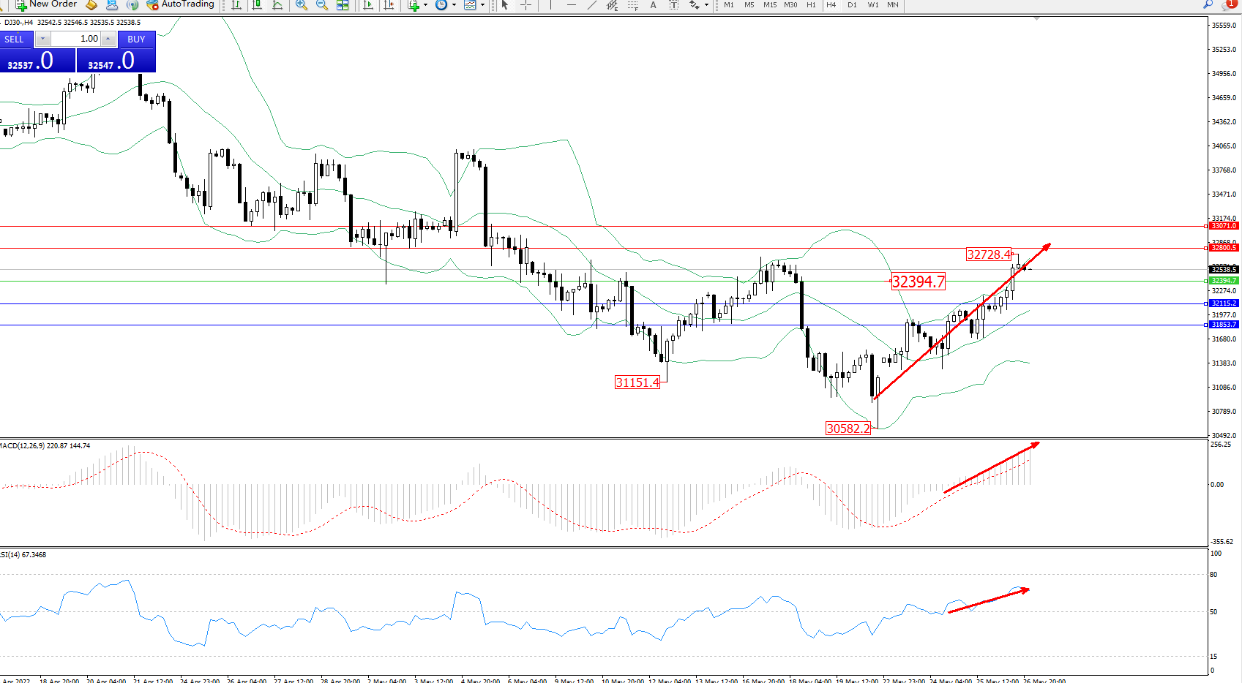Switch to the D1 timeframe
Viewport: 1242px width, 683px height.
click(x=852, y=5)
